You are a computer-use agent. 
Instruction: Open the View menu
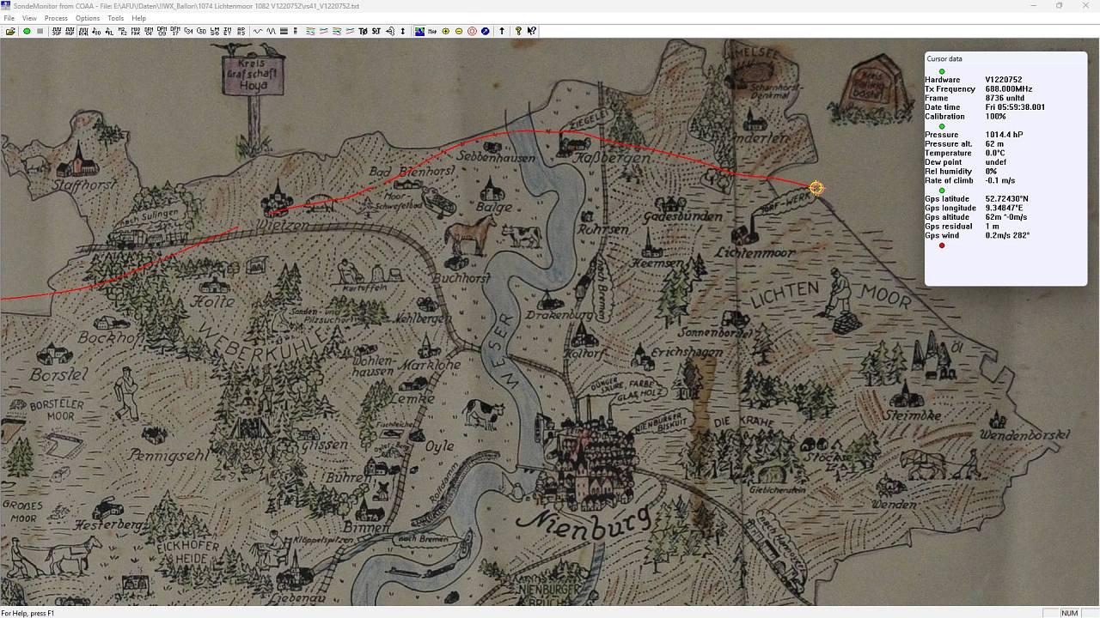click(x=29, y=18)
